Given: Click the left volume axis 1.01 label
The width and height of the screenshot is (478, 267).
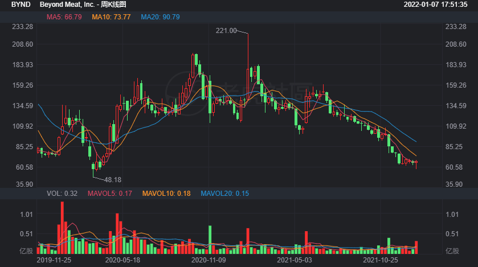Looking at the screenshot, I should [x=26, y=215].
